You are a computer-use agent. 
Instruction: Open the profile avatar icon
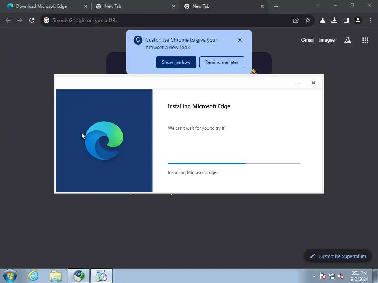pyautogui.click(x=358, y=21)
